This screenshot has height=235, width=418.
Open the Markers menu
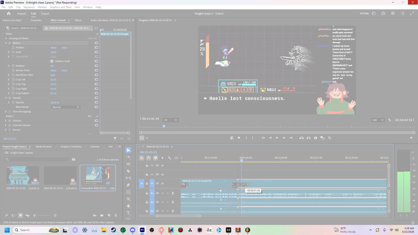[42, 7]
